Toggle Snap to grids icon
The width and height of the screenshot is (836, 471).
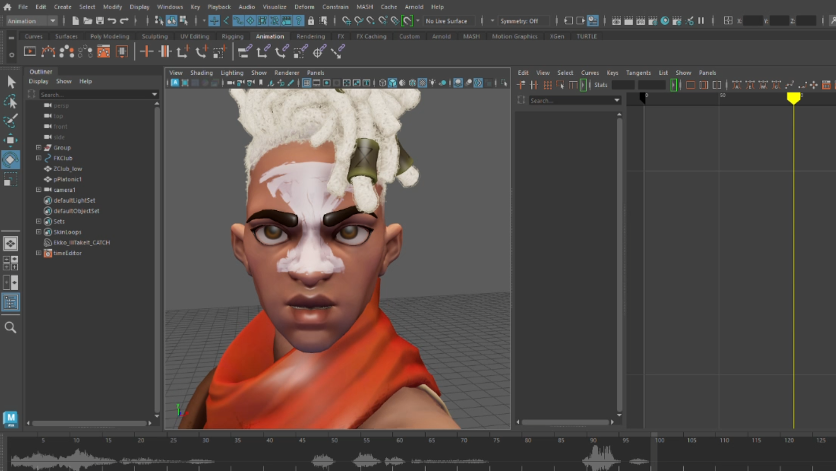click(x=346, y=21)
